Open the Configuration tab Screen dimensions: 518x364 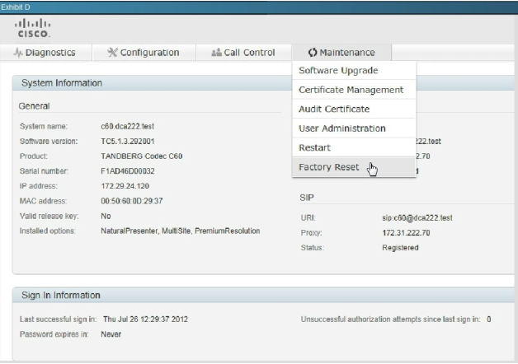click(144, 53)
